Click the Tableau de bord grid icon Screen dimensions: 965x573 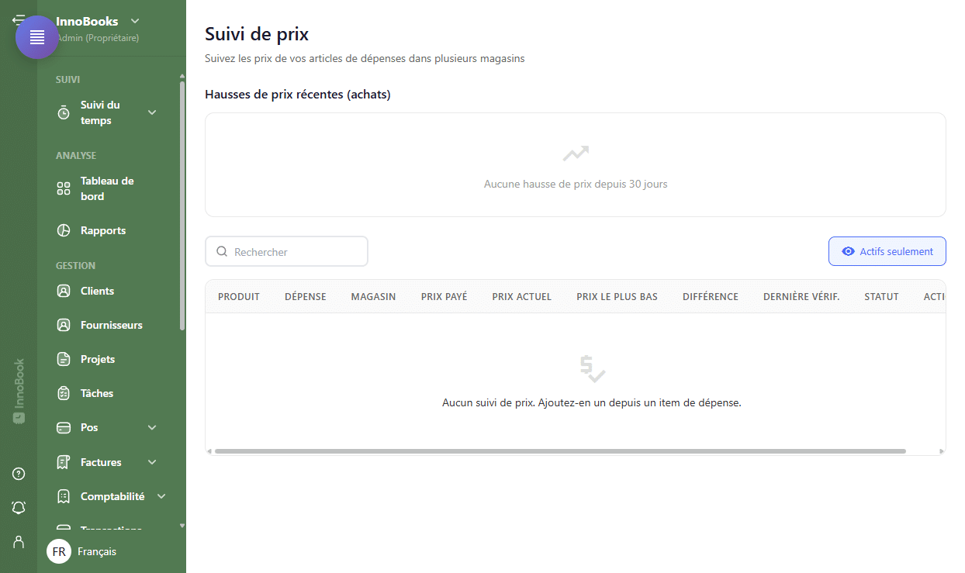pyautogui.click(x=64, y=188)
